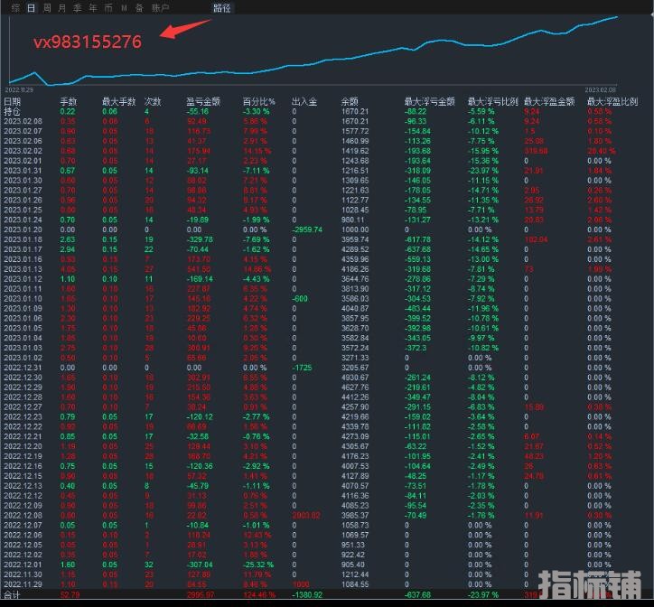This screenshot has width=654, height=607.
Task: Switch to the 月 monthly tab
Action: point(62,8)
